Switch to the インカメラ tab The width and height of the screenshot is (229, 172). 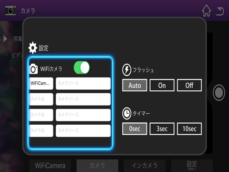[145, 165]
